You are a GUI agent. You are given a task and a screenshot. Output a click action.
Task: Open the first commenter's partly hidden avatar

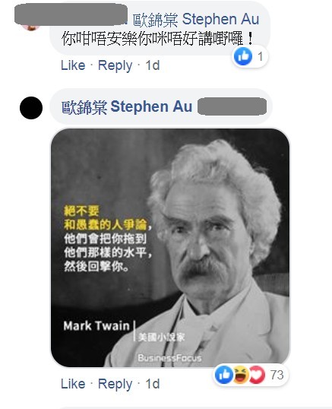(x=30, y=27)
